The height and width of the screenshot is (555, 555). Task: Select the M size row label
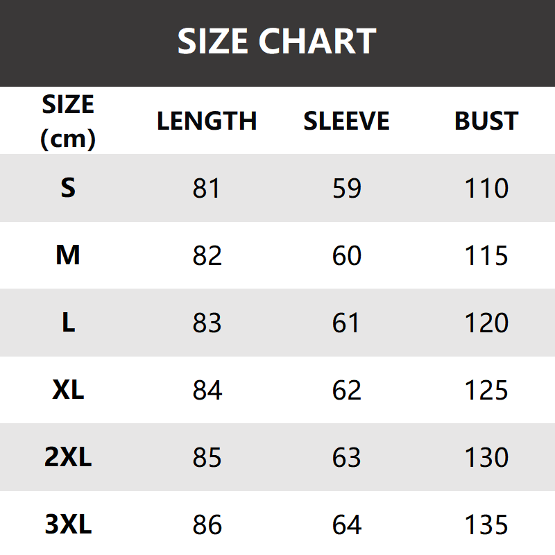point(68,255)
